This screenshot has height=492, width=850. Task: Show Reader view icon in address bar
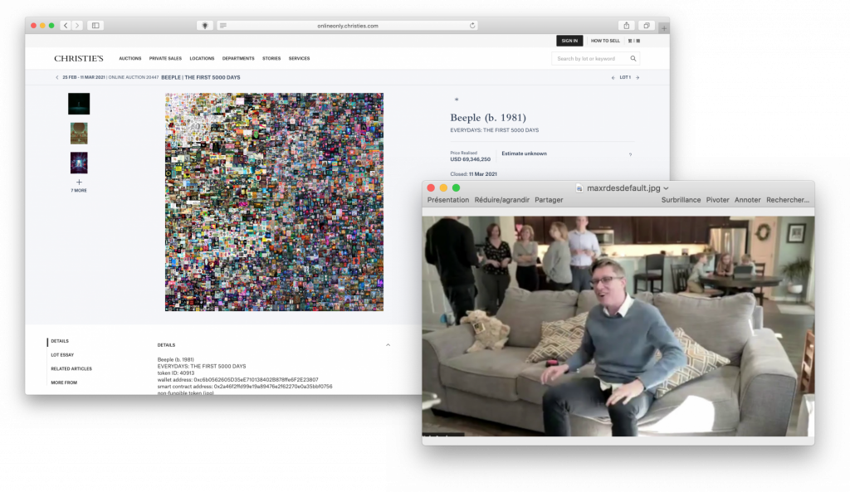tap(222, 26)
